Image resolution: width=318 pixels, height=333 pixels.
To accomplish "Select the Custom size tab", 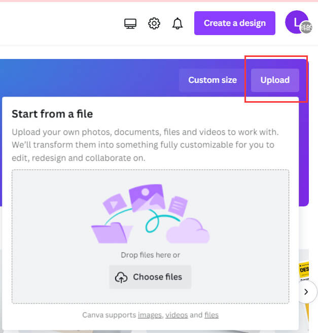I will (x=213, y=80).
